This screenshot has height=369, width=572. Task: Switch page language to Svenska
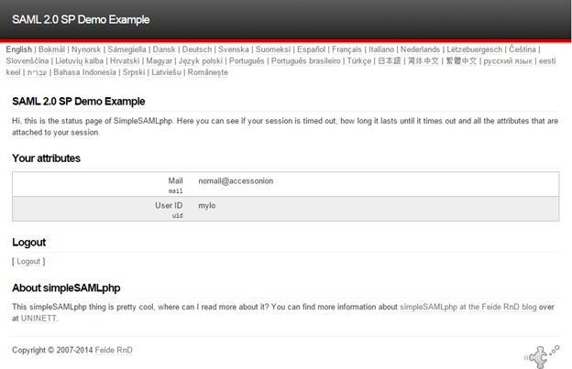point(234,49)
